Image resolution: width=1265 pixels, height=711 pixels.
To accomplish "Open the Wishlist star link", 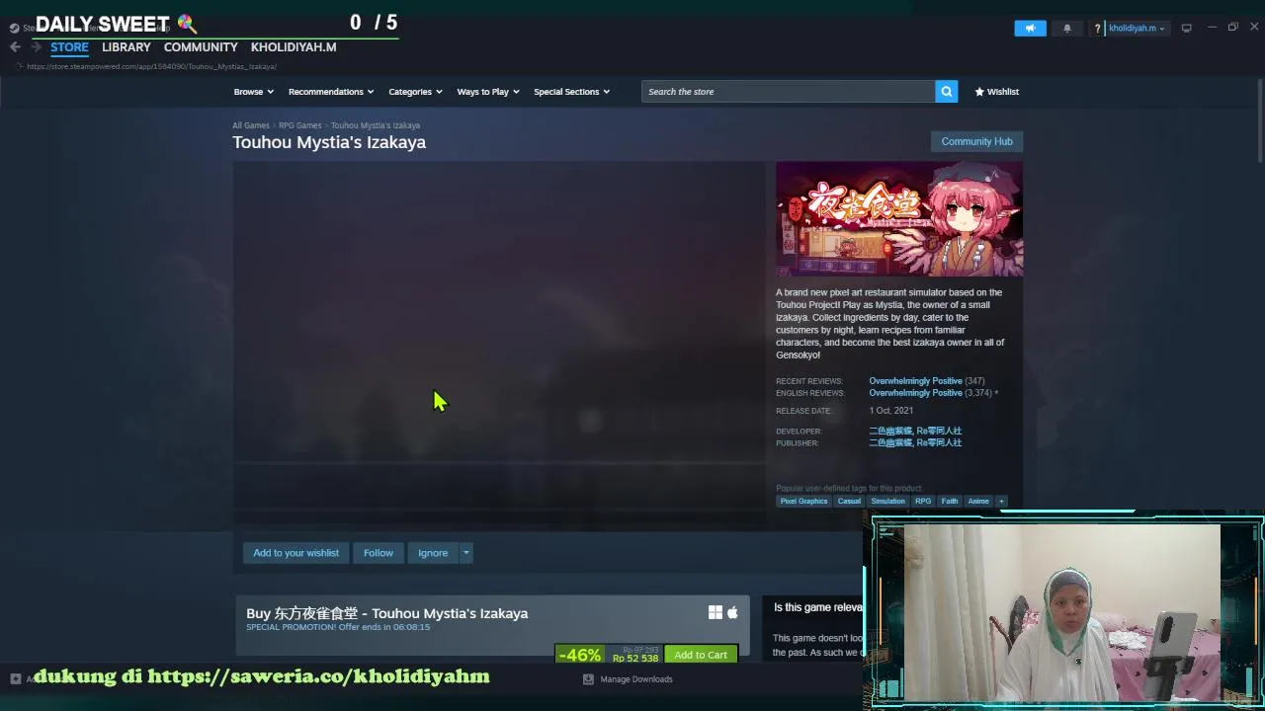I will click(996, 92).
